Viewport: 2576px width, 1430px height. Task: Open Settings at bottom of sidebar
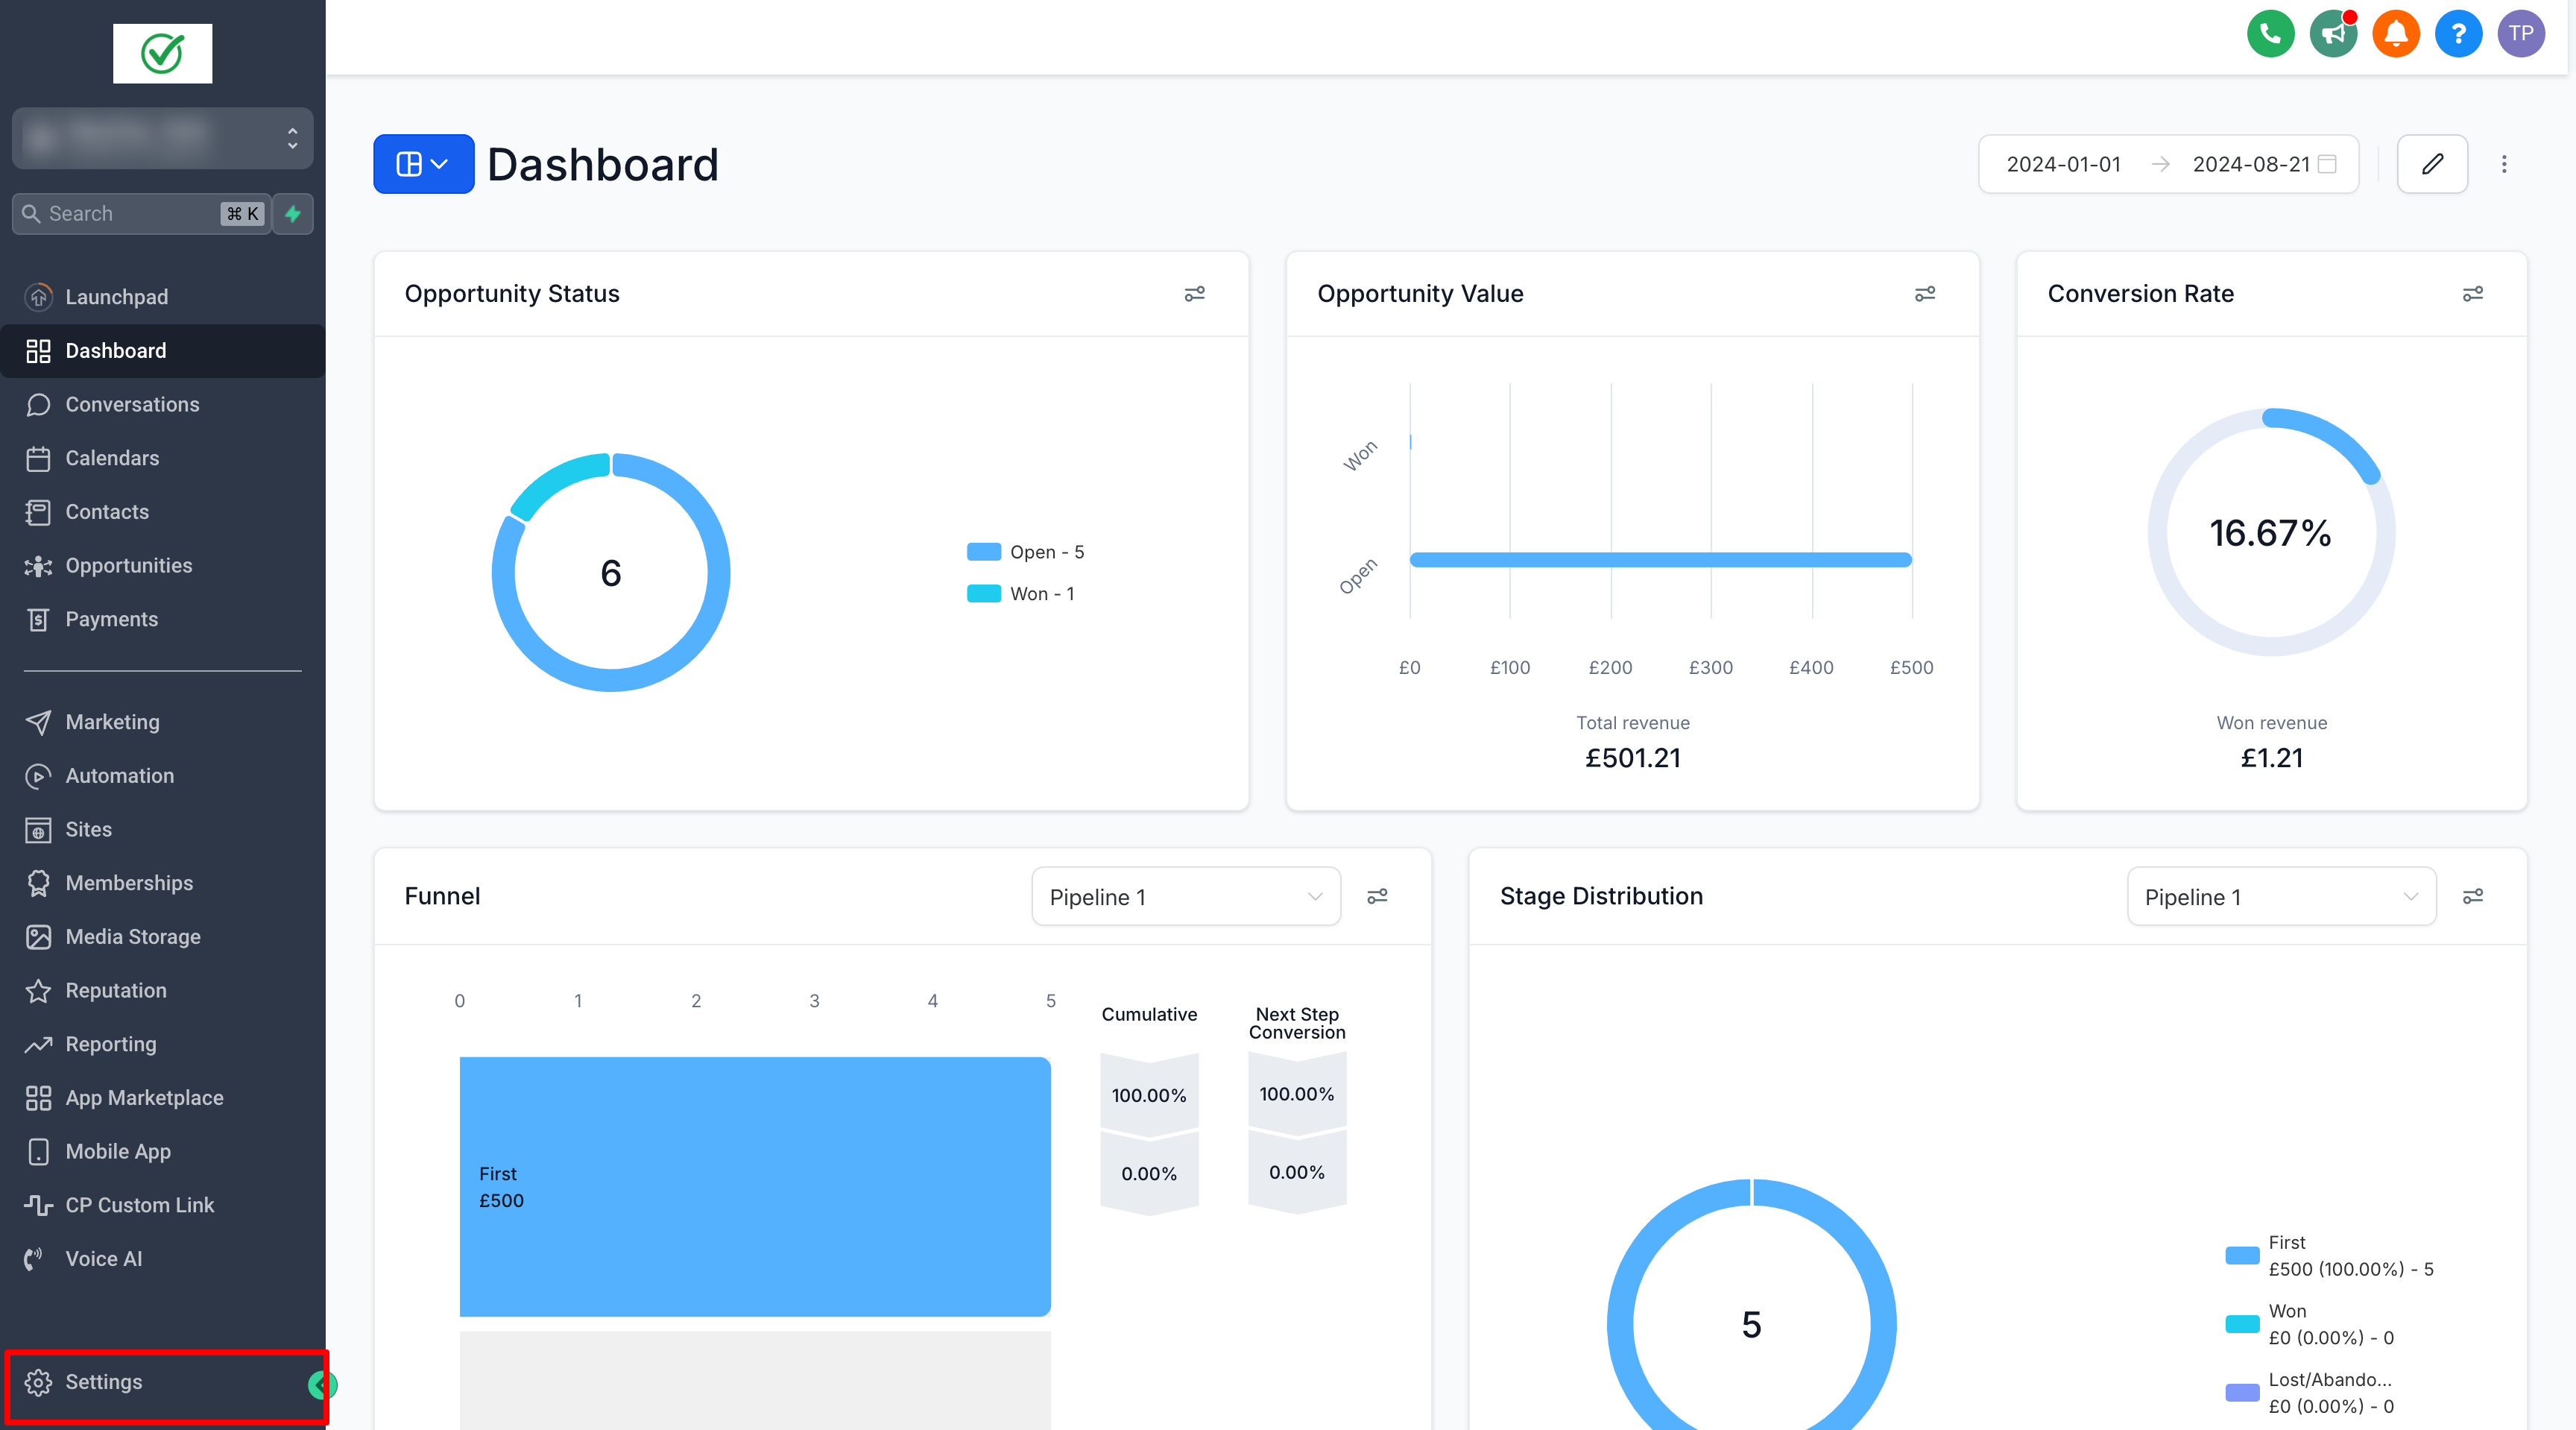(x=104, y=1382)
